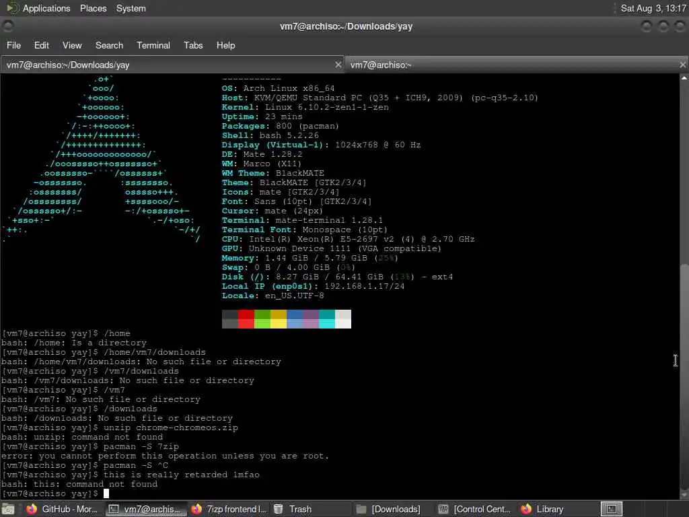Switch to GitHub - Mor... Firefox window

[x=63, y=509]
